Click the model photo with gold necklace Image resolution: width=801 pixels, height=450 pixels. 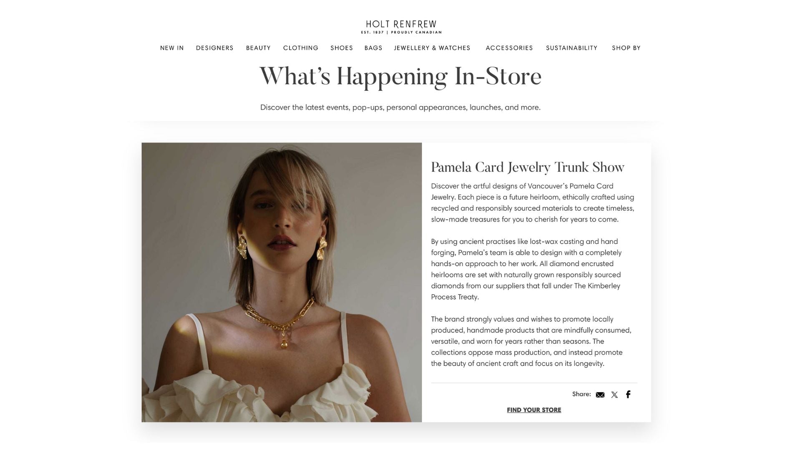(282, 282)
